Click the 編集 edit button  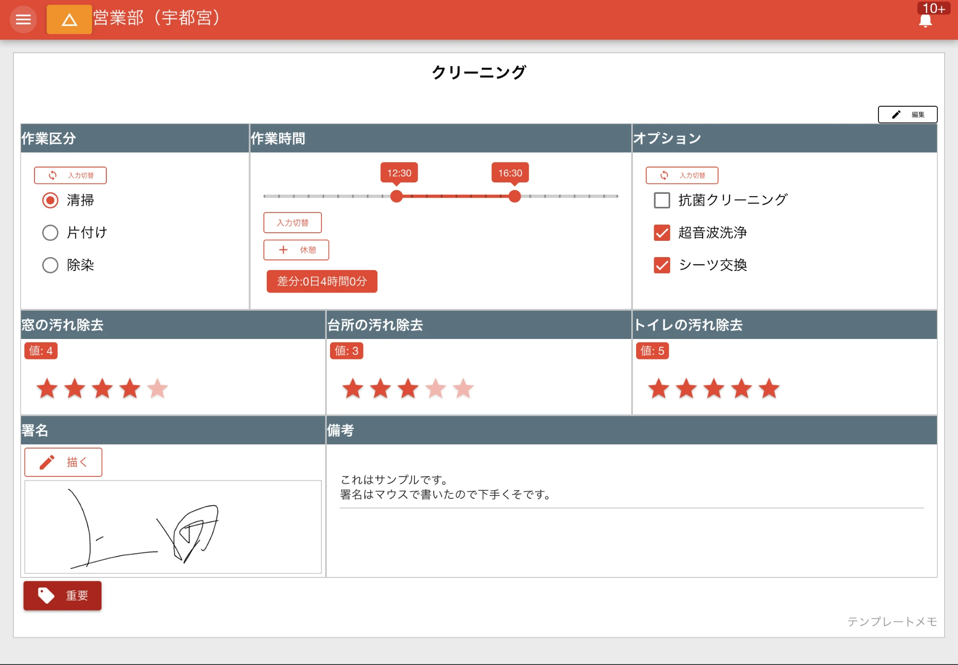coord(908,114)
